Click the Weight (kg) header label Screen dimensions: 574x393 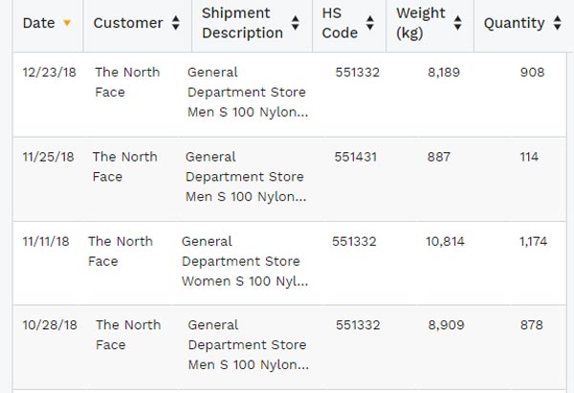pyautogui.click(x=421, y=24)
